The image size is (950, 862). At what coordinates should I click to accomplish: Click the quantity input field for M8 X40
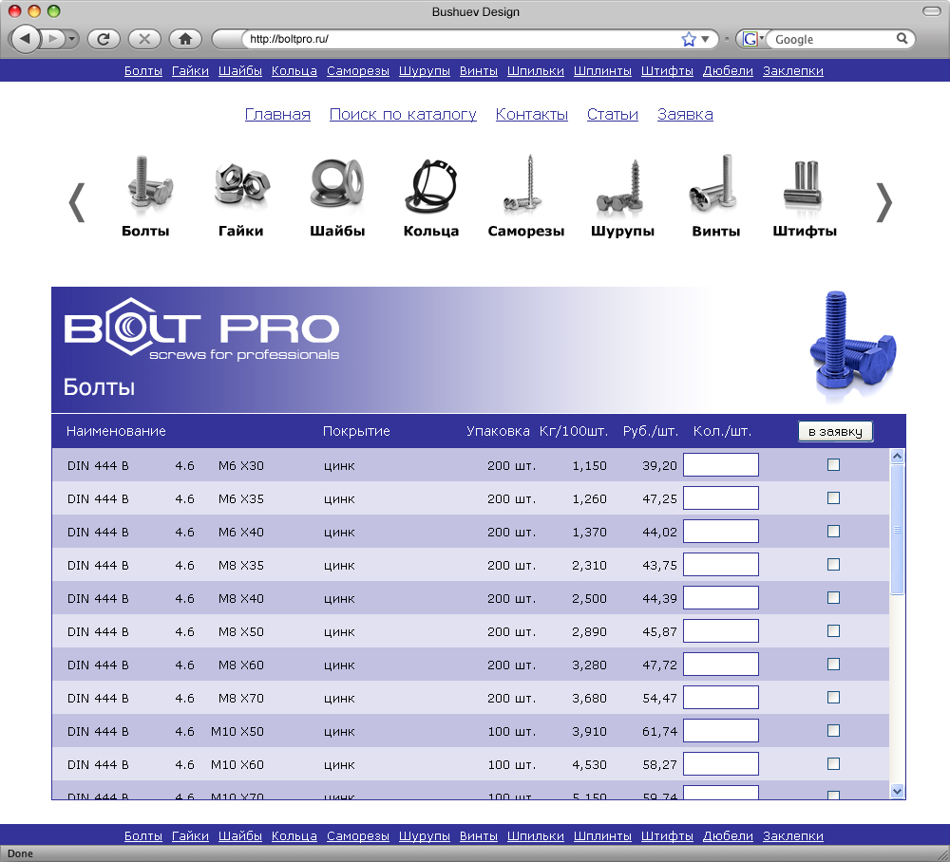(x=720, y=597)
